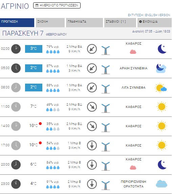This screenshot has height=194, width=172.
Task: Click the blue 3°C temperature box at 02:00
Action: [34, 49]
